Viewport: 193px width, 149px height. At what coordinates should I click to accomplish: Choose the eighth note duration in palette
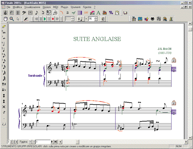(x=4, y=55)
